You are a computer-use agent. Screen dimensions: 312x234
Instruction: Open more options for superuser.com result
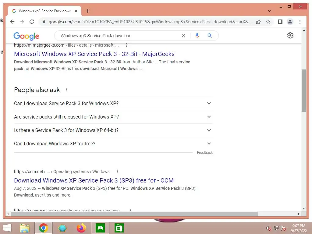tap(130, 210)
